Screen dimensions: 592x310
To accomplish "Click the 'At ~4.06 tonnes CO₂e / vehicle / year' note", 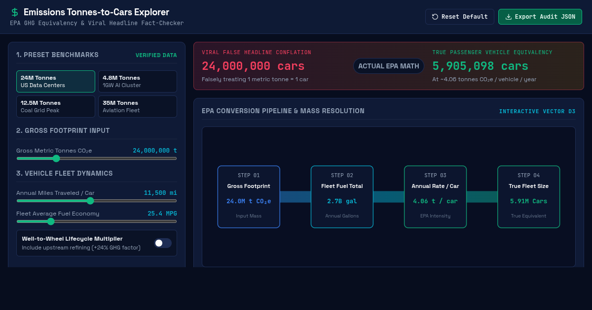I will [484, 79].
